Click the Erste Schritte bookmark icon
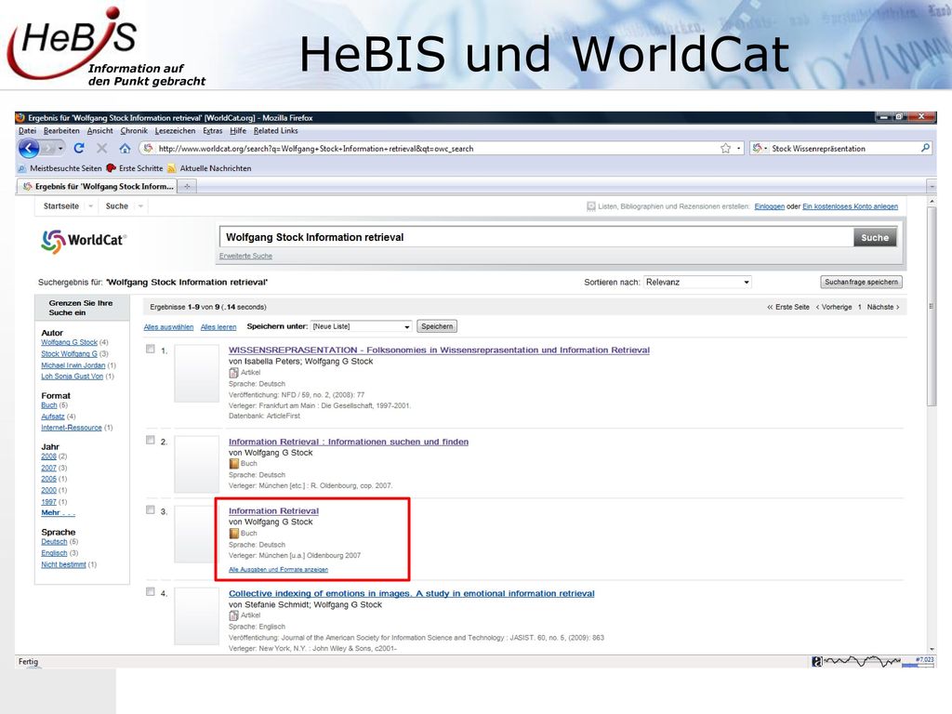 coord(111,168)
